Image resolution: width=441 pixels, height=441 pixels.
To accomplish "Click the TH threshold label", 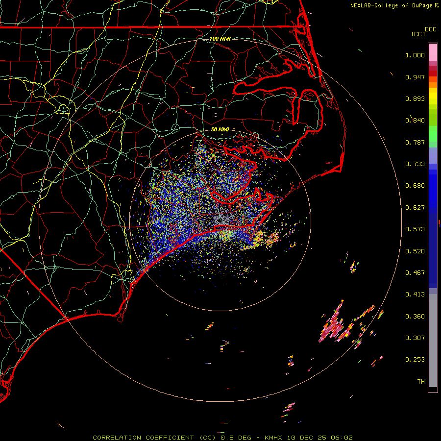I will tap(421, 382).
